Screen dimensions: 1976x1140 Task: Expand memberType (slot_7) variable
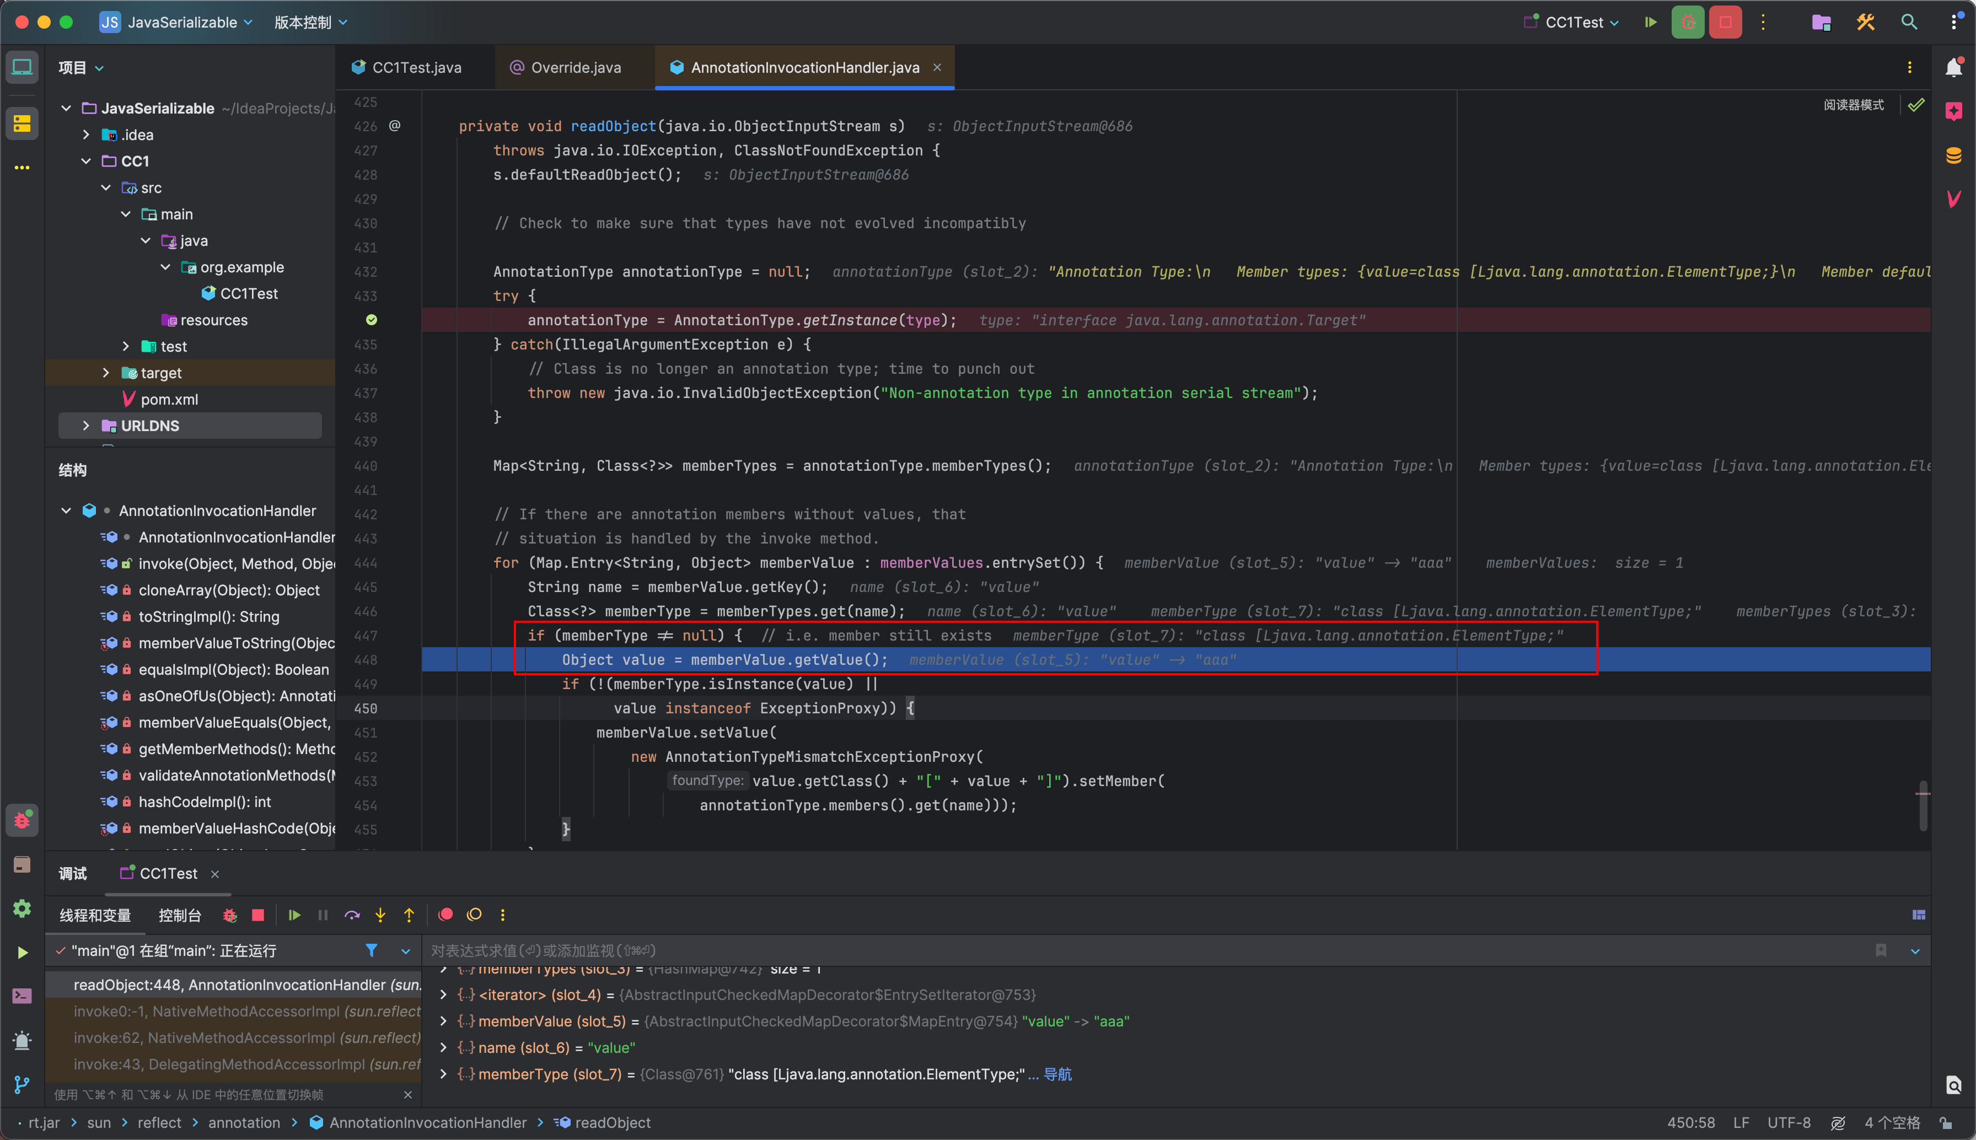point(444,1074)
